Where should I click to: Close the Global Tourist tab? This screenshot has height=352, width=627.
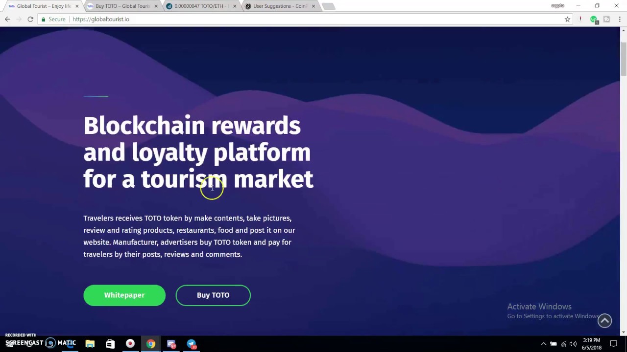(x=77, y=6)
